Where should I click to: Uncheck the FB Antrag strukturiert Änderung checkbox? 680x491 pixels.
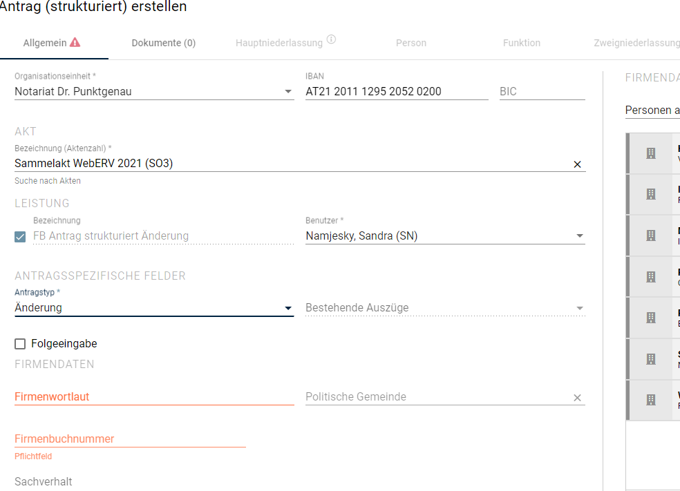[x=20, y=237]
